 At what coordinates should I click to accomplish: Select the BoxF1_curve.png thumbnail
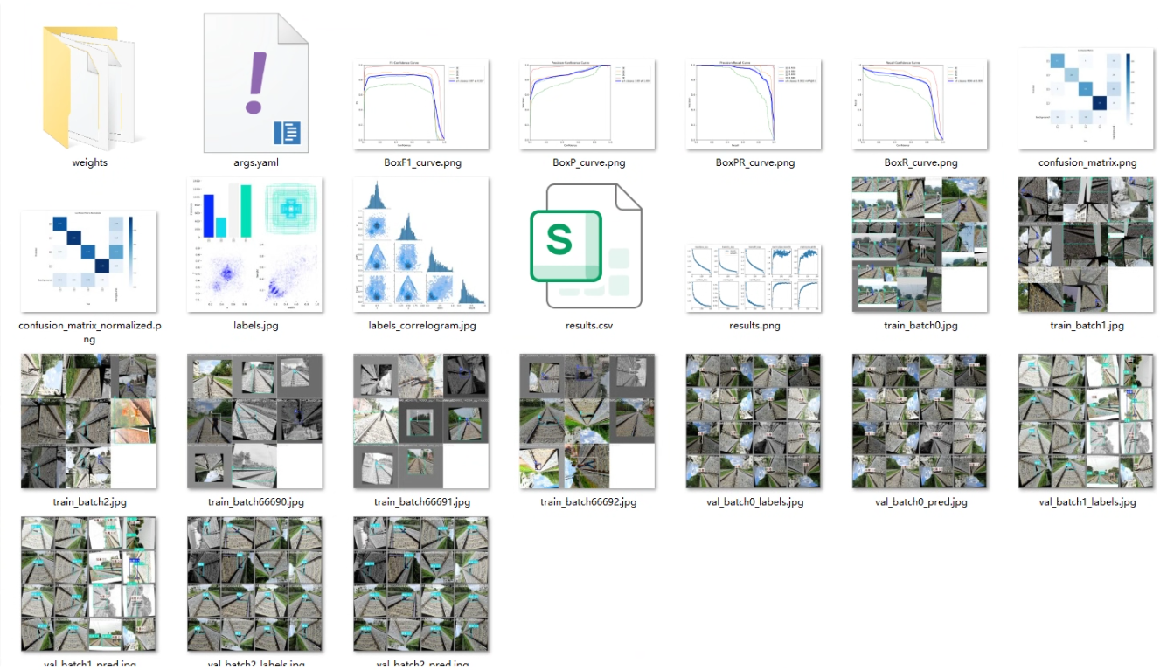pyautogui.click(x=421, y=105)
